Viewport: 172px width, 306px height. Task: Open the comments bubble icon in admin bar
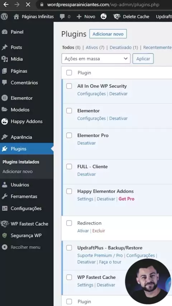(x=62, y=16)
